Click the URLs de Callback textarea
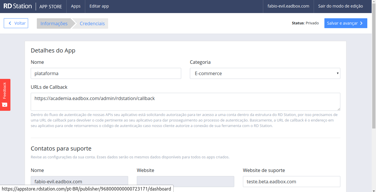The image size is (376, 192). (186, 102)
